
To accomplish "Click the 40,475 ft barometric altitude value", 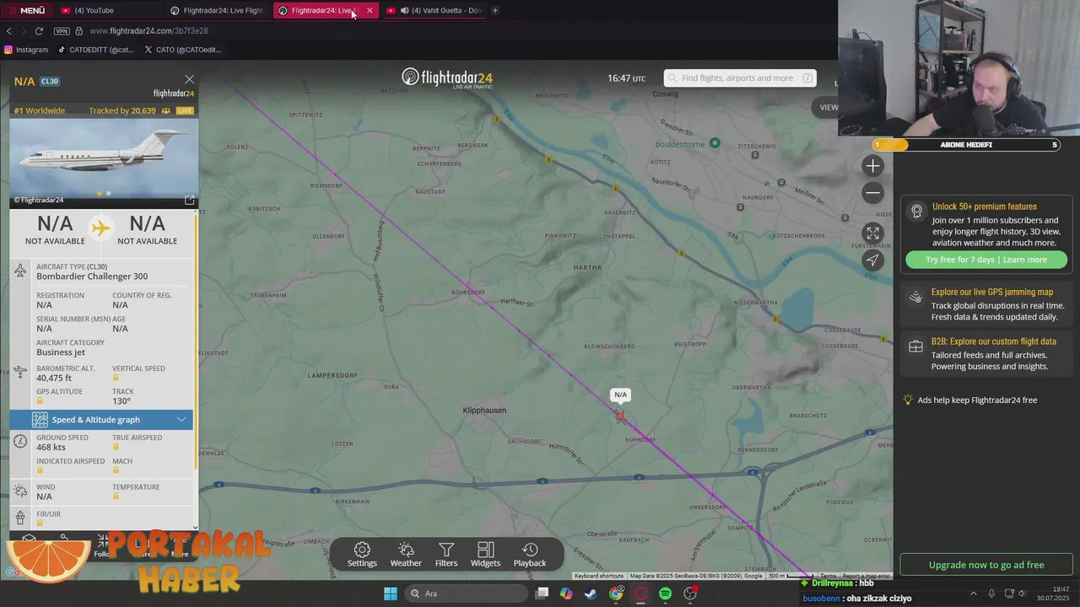I will click(54, 378).
